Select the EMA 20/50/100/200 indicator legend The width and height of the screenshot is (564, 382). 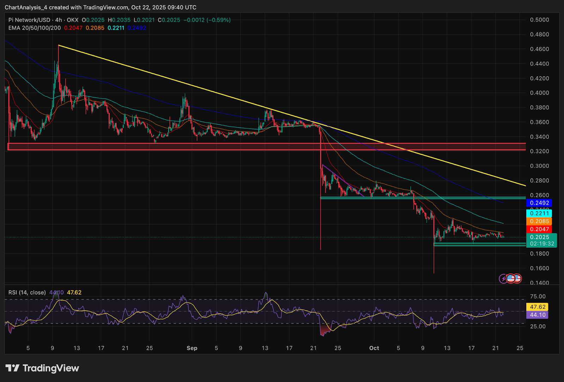(x=35, y=28)
